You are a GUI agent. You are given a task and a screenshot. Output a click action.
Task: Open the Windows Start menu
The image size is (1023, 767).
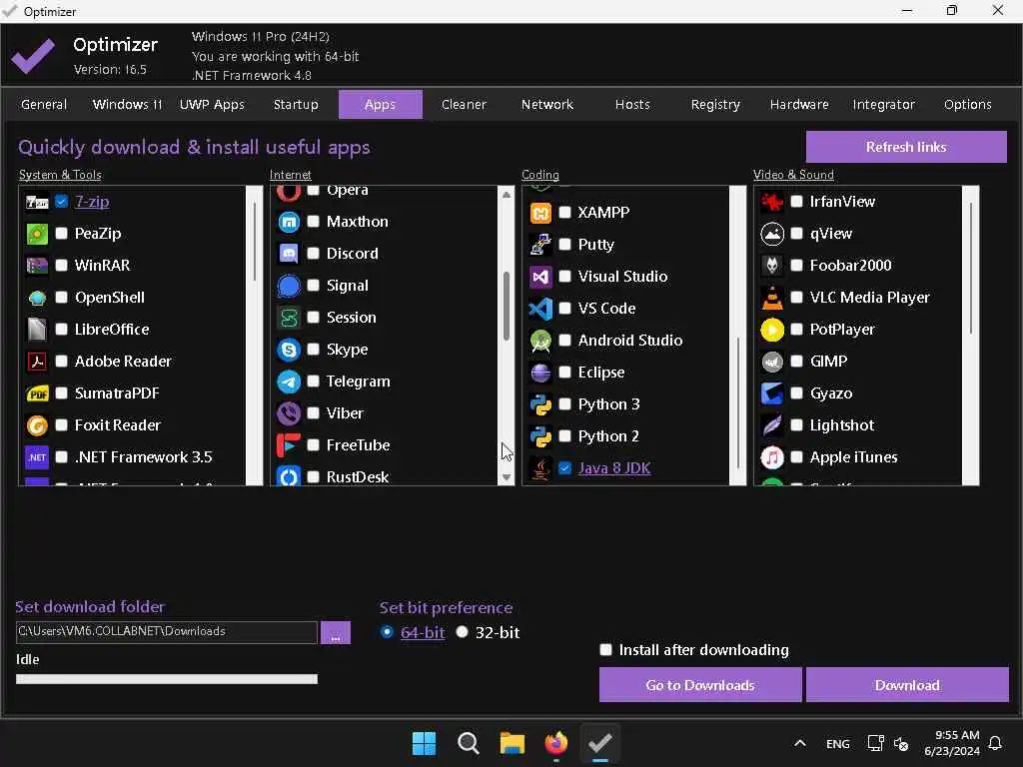click(x=424, y=743)
